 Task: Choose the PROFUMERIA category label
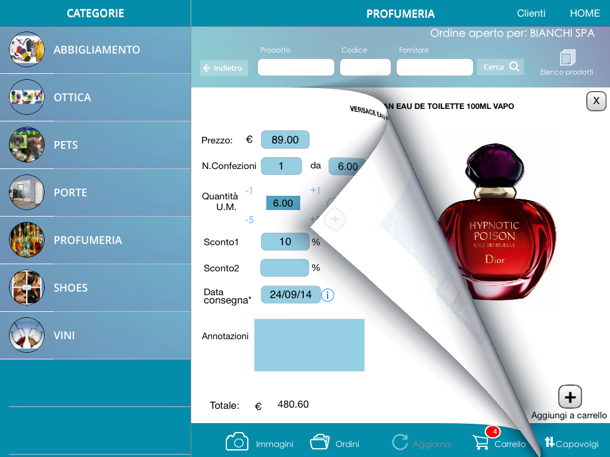88,240
